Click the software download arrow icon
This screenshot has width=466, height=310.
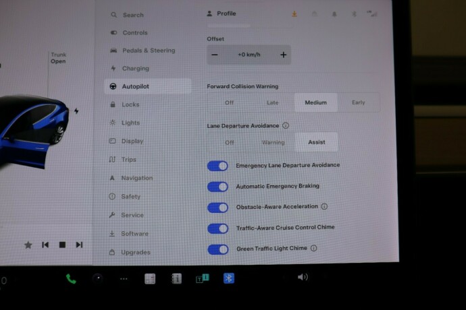[294, 13]
